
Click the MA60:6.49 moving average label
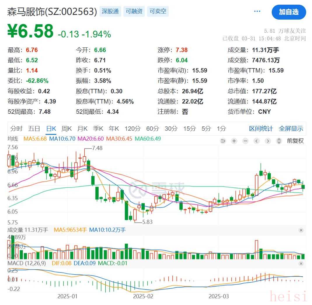click(148, 139)
